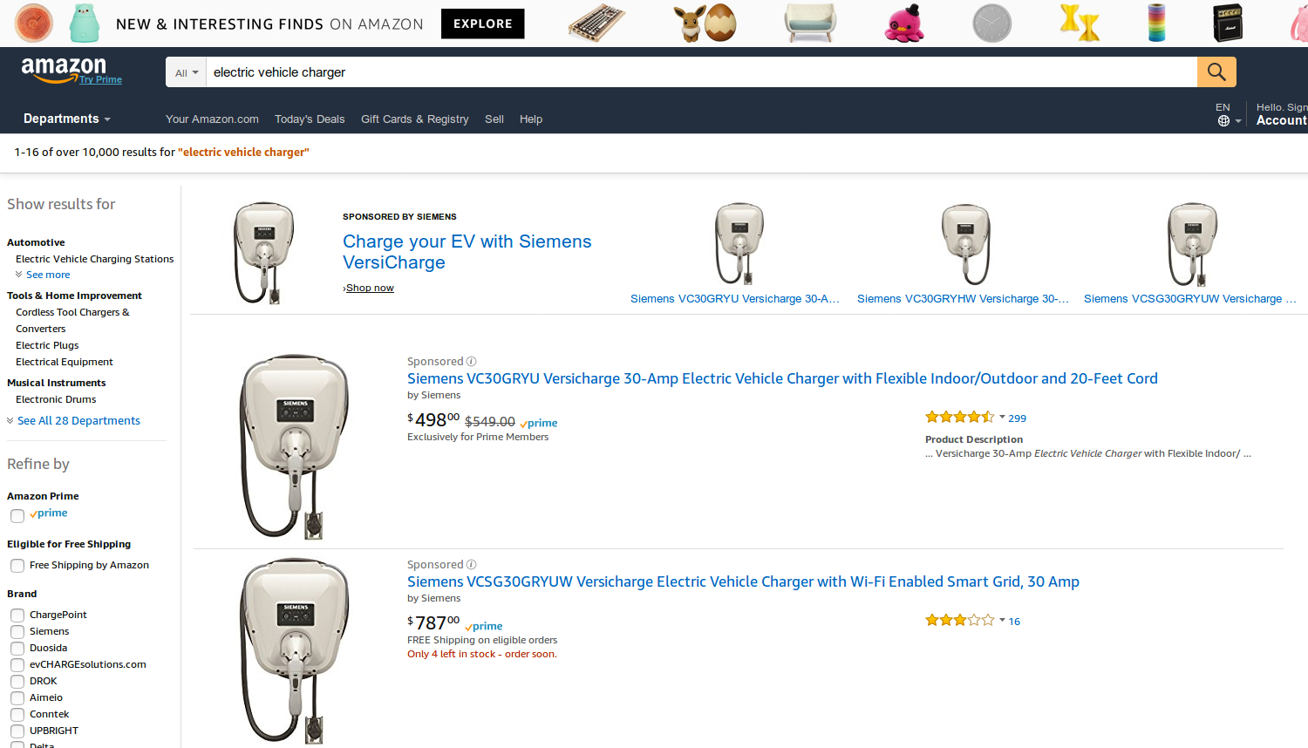
Task: Click the orange search magnifier button
Action: point(1216,71)
